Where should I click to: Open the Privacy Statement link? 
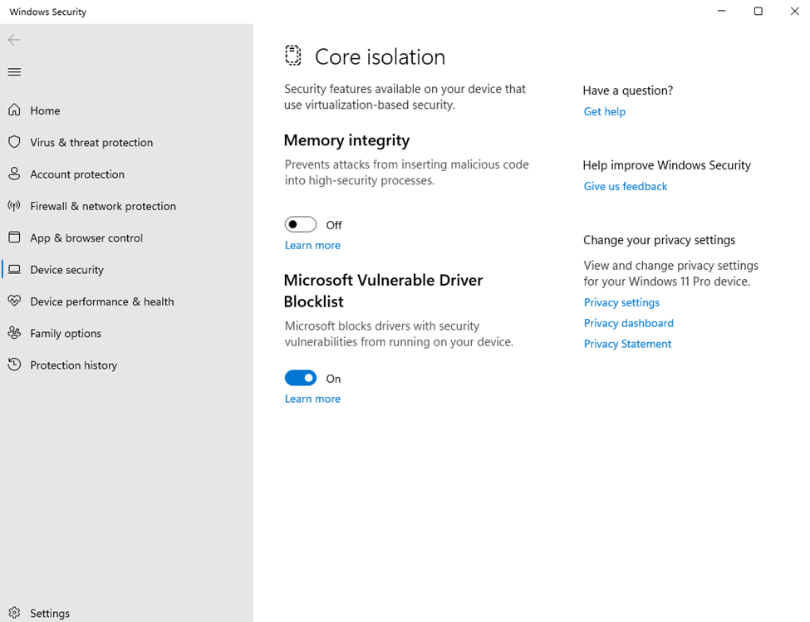click(x=627, y=344)
